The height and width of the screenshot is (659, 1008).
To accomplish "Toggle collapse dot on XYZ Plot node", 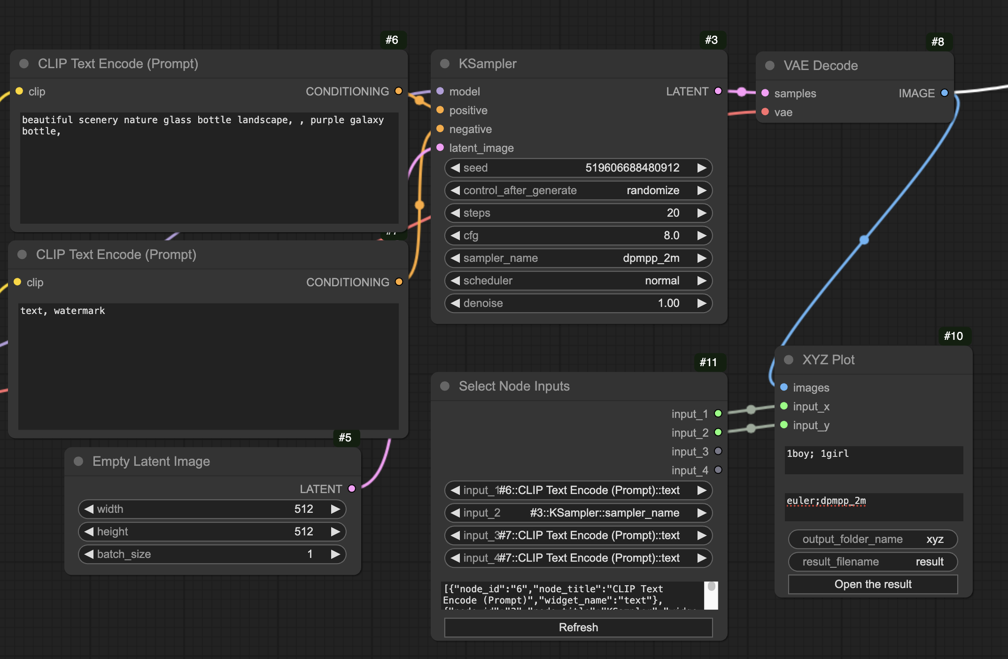I will 788,360.
